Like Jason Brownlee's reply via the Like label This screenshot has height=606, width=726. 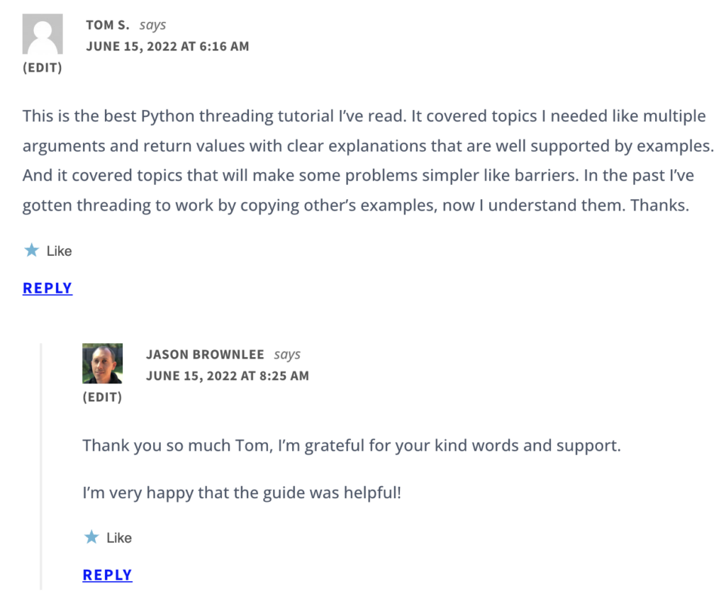click(119, 538)
